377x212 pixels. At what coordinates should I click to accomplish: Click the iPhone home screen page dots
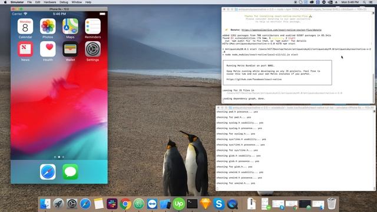[x=59, y=157]
